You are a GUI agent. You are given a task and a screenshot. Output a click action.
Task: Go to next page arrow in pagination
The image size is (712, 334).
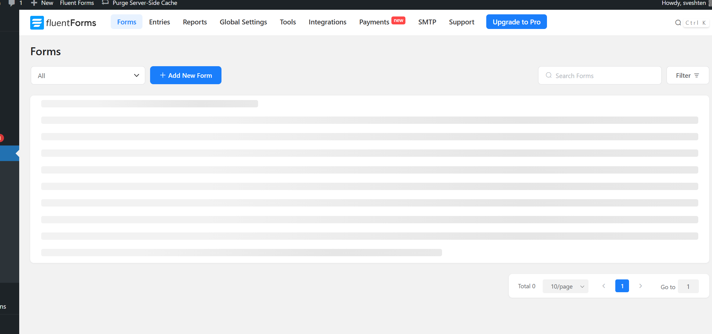640,286
